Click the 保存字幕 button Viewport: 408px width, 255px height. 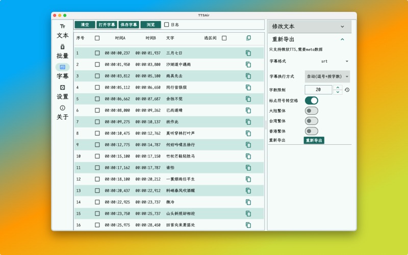129,24
